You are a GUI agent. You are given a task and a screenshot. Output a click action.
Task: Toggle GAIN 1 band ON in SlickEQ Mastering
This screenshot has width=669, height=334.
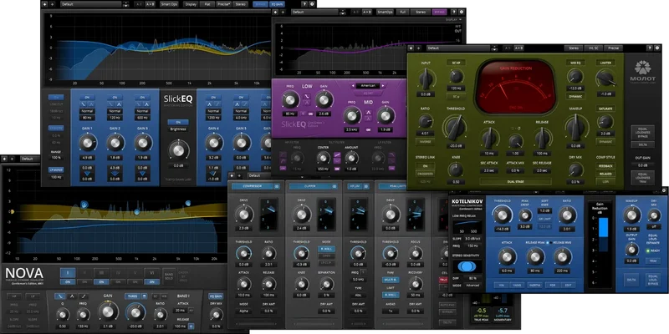87,97
